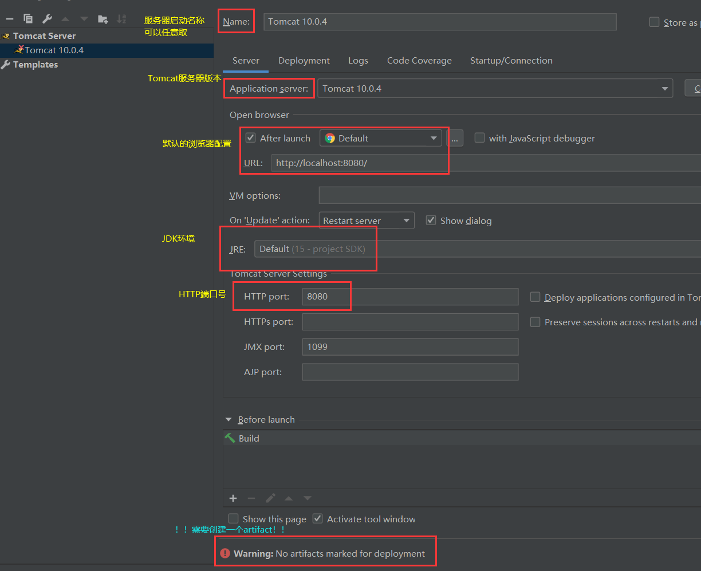701x571 pixels.
Task: Add a before launch task with plus
Action: click(x=233, y=498)
